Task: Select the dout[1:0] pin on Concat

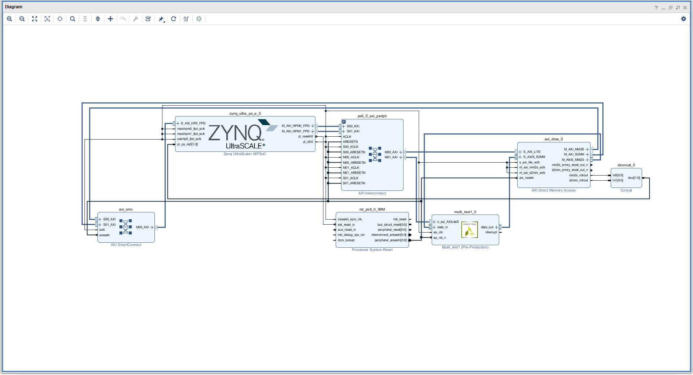Action: pyautogui.click(x=634, y=178)
